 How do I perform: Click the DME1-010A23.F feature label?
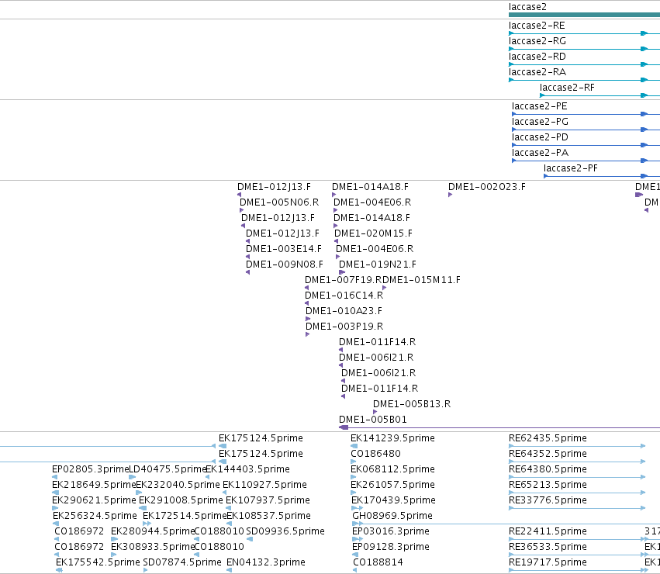pos(344,311)
